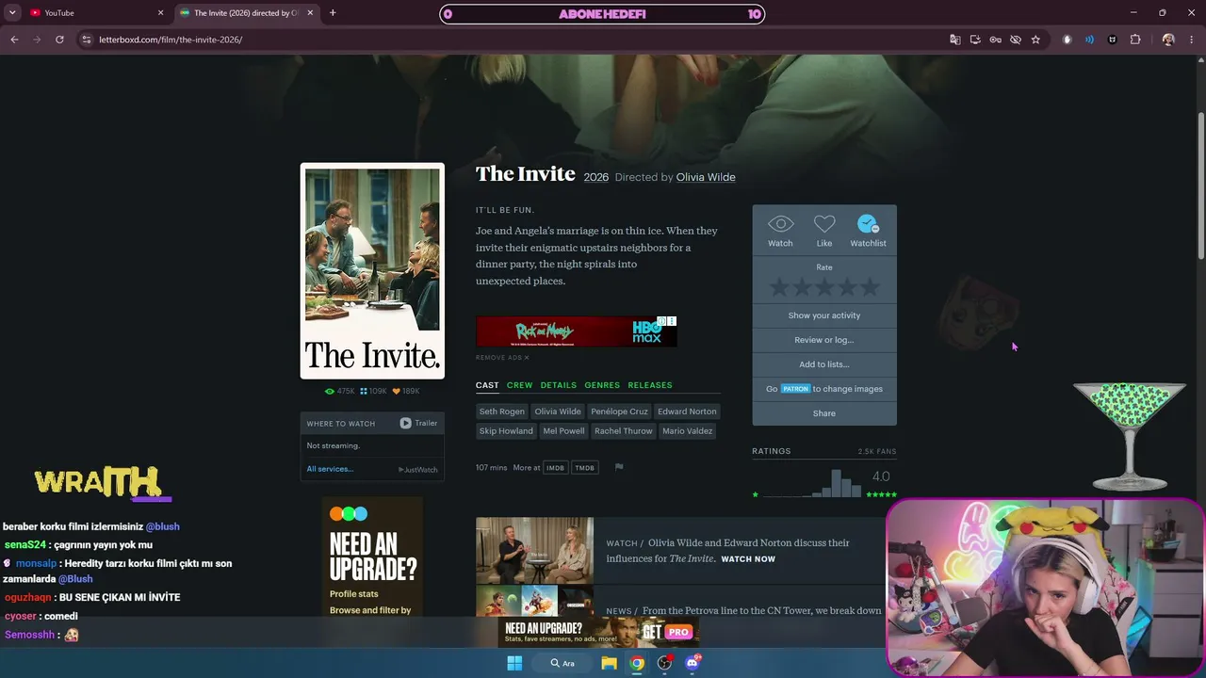
Task: Click the translate page icon
Action: coord(955,40)
